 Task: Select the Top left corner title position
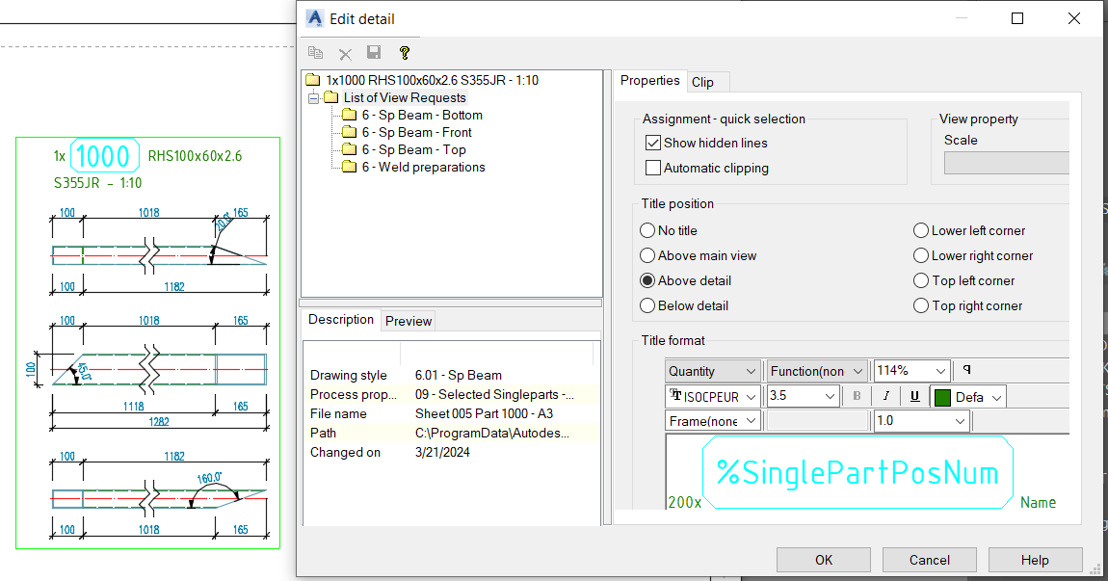tap(921, 280)
